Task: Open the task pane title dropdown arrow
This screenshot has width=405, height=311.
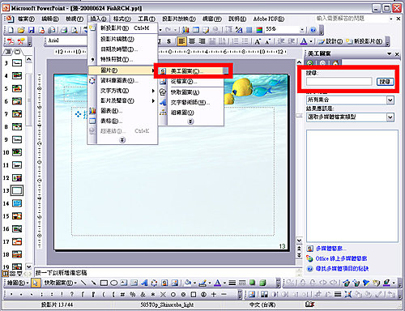Action: [x=389, y=53]
